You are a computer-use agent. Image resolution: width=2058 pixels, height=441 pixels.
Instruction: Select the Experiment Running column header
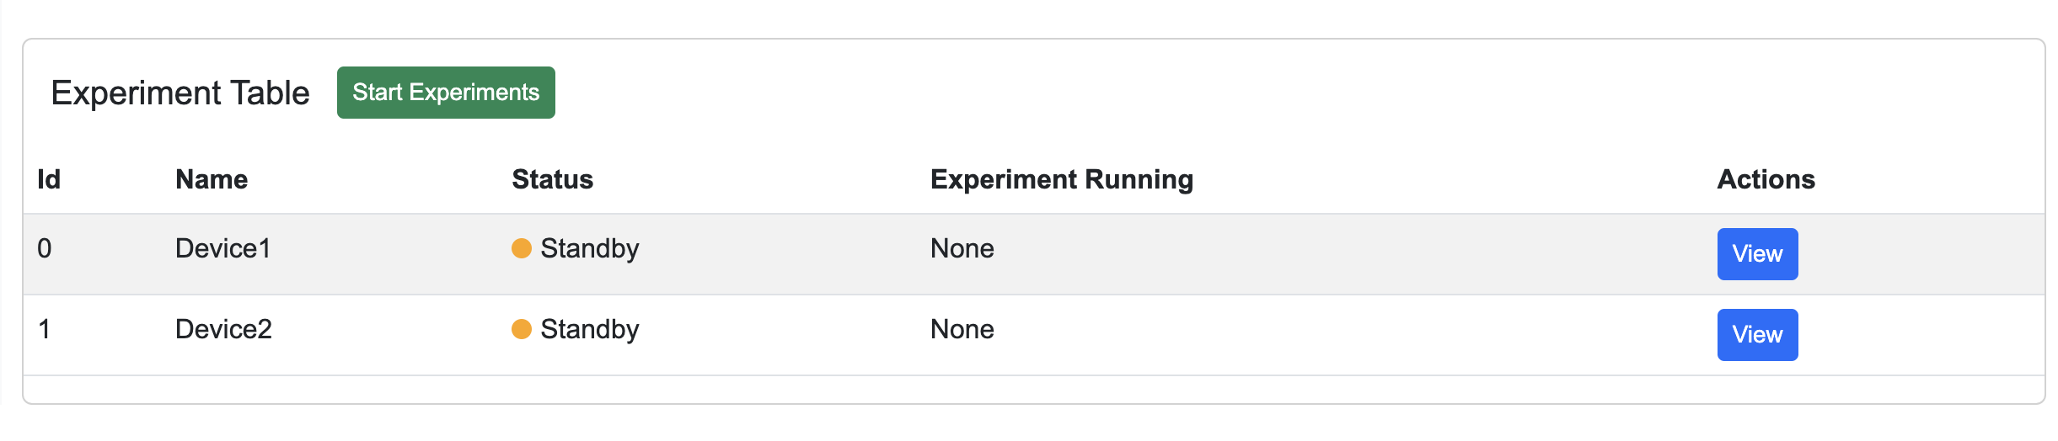1062,179
